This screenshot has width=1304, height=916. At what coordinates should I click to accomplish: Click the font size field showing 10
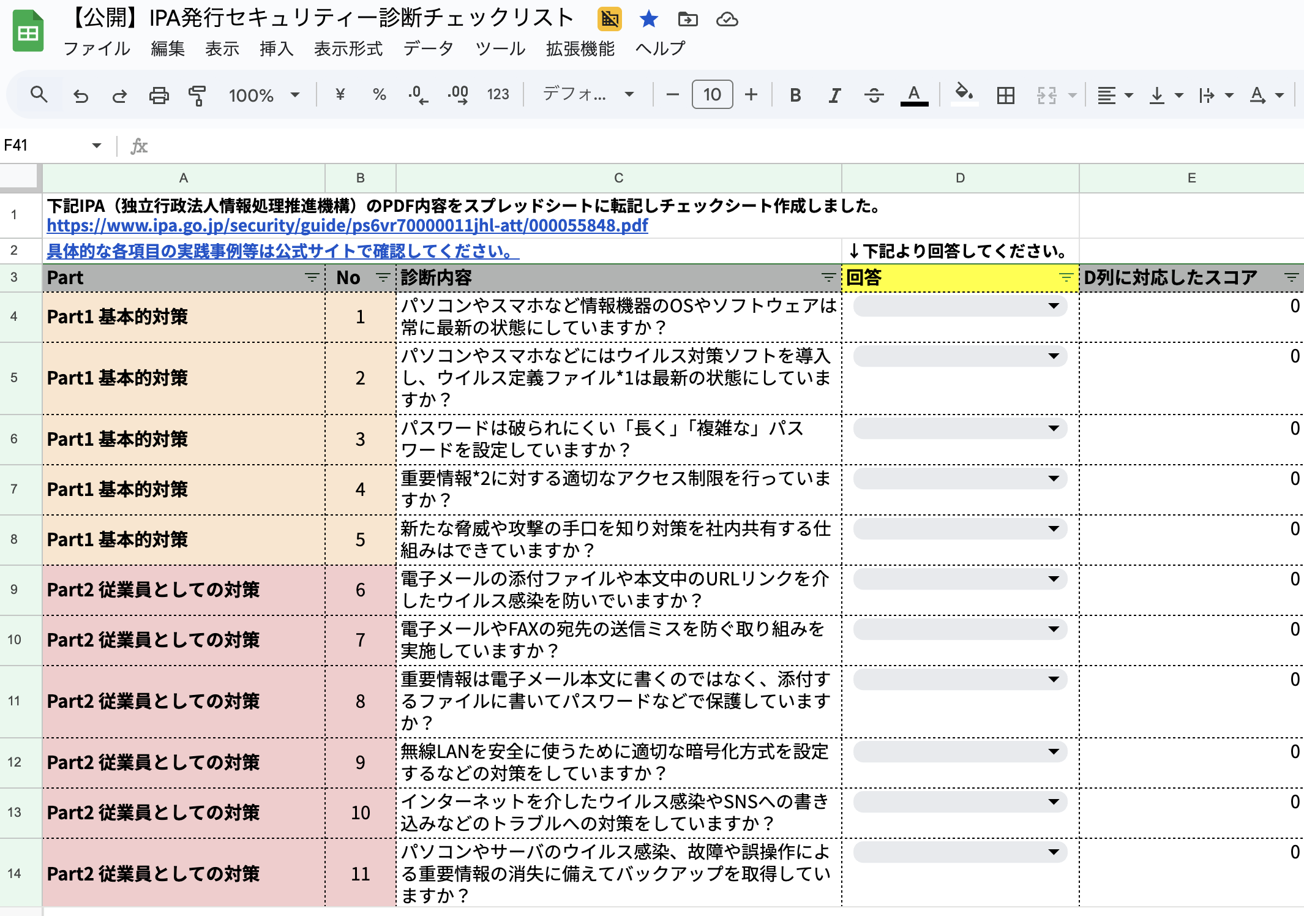(x=712, y=94)
